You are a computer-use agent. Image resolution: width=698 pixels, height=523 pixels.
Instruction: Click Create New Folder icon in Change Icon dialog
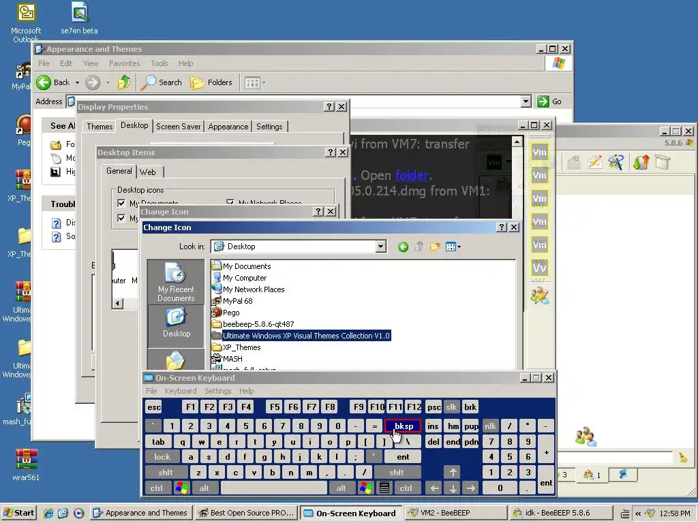pyautogui.click(x=435, y=247)
